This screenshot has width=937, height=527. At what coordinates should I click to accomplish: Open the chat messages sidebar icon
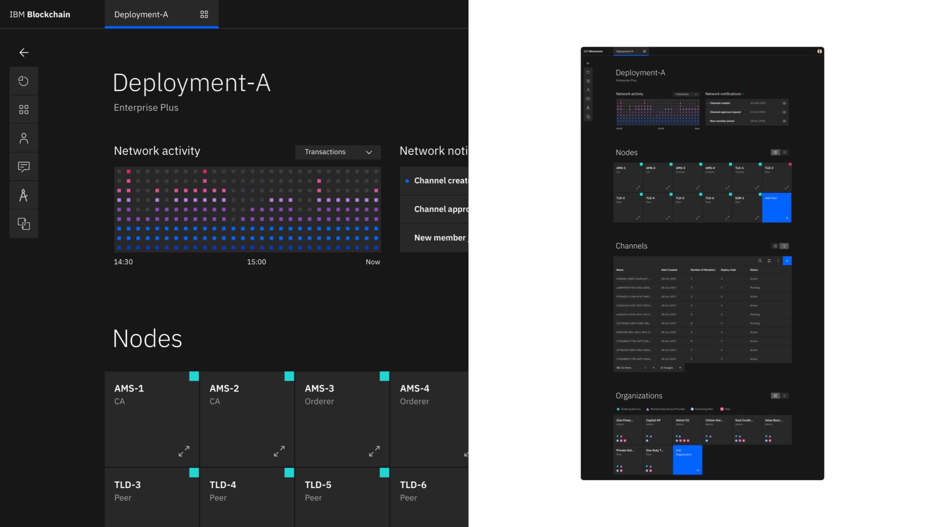24,167
